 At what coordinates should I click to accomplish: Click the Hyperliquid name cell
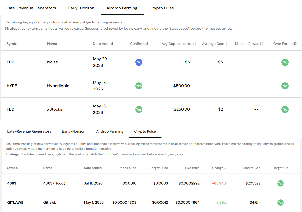[x=58, y=86]
